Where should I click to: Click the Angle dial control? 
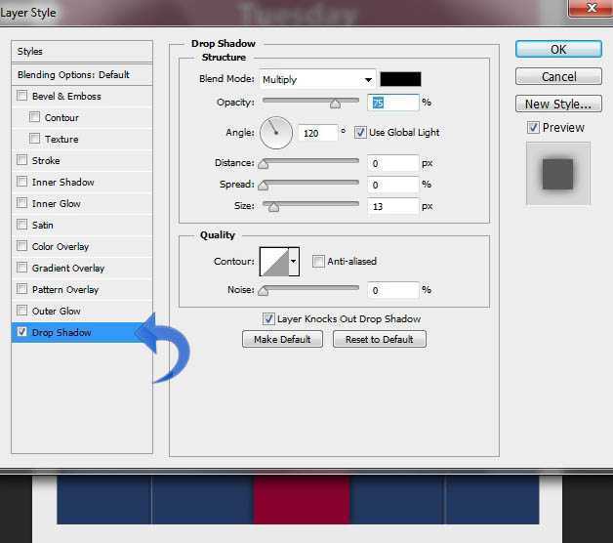tap(276, 133)
